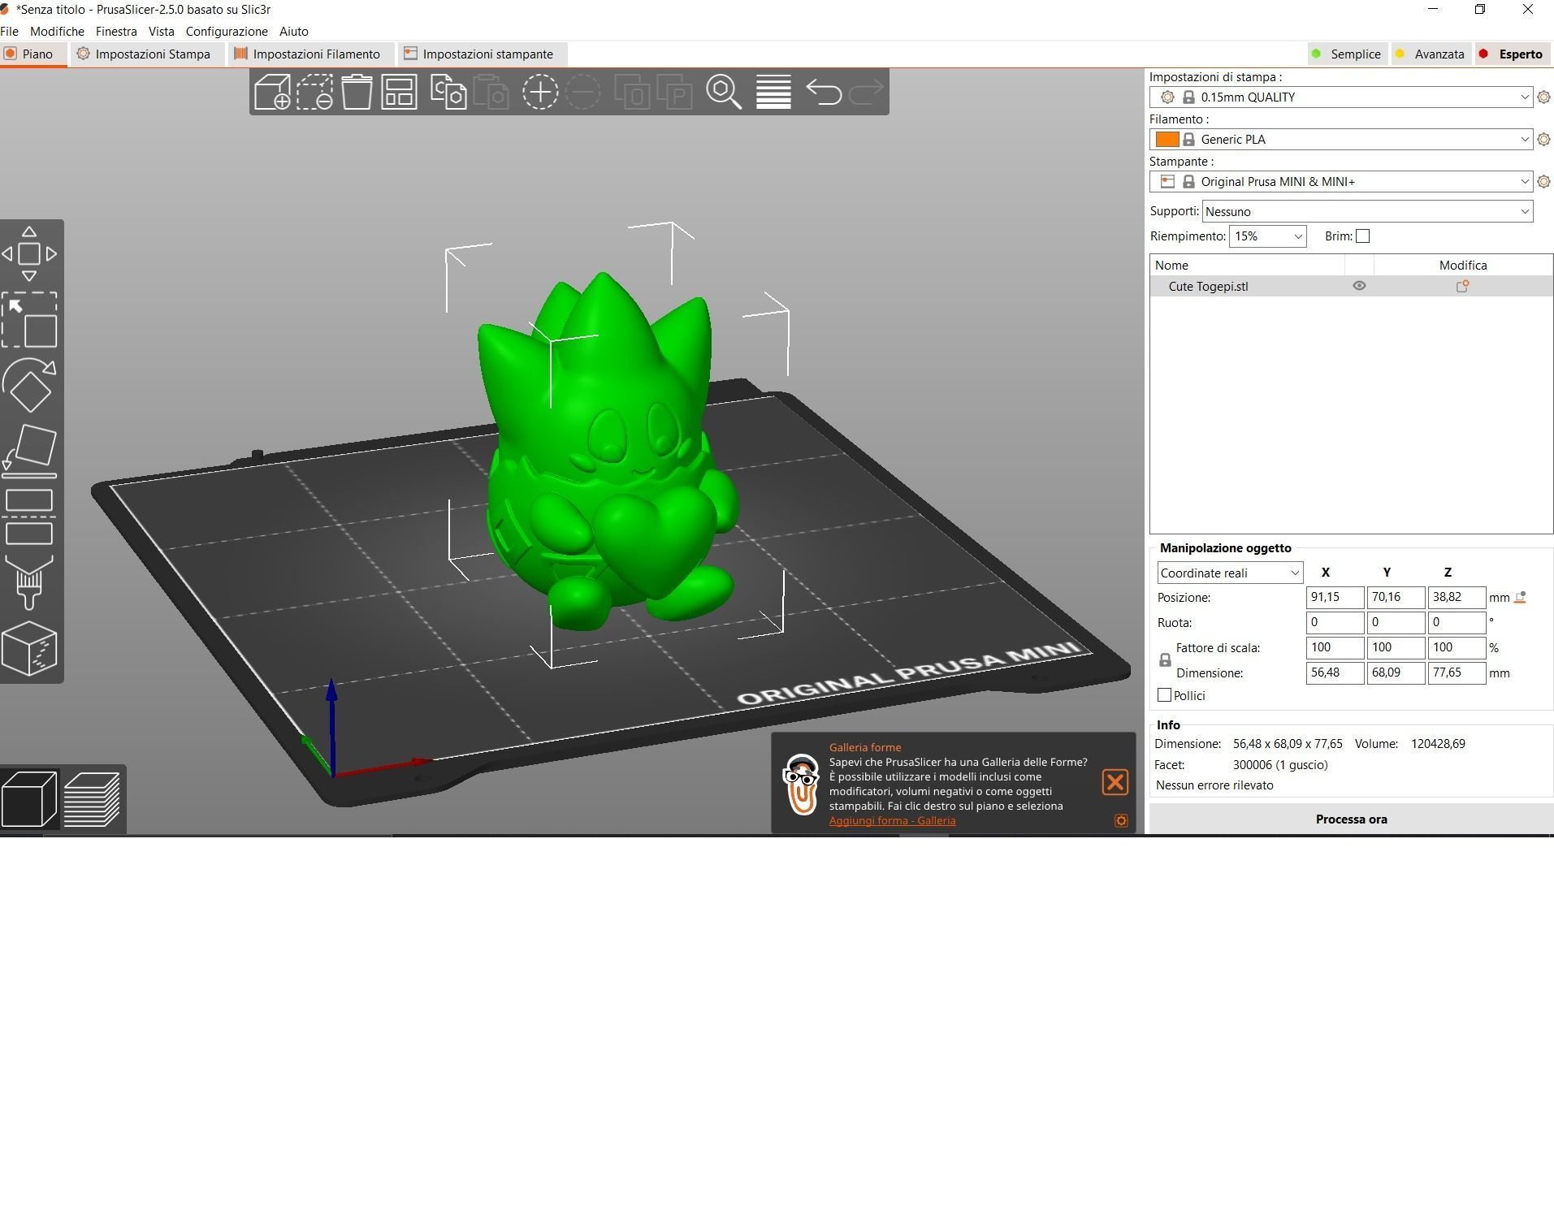The width and height of the screenshot is (1554, 1215).
Task: Click the Processa ora button
Action: click(1351, 819)
